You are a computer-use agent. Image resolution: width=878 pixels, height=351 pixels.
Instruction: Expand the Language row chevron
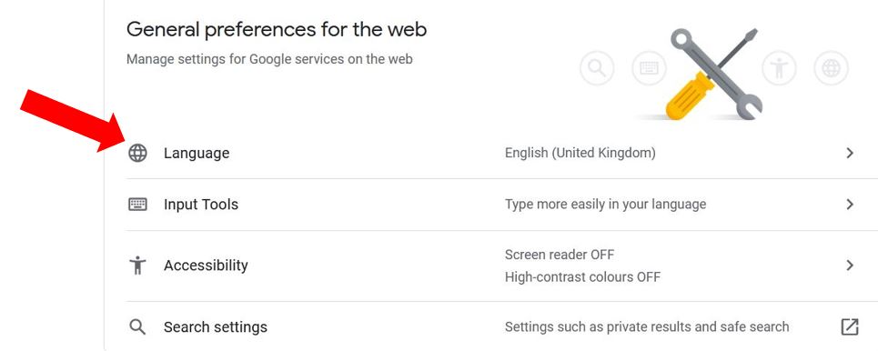pos(850,153)
